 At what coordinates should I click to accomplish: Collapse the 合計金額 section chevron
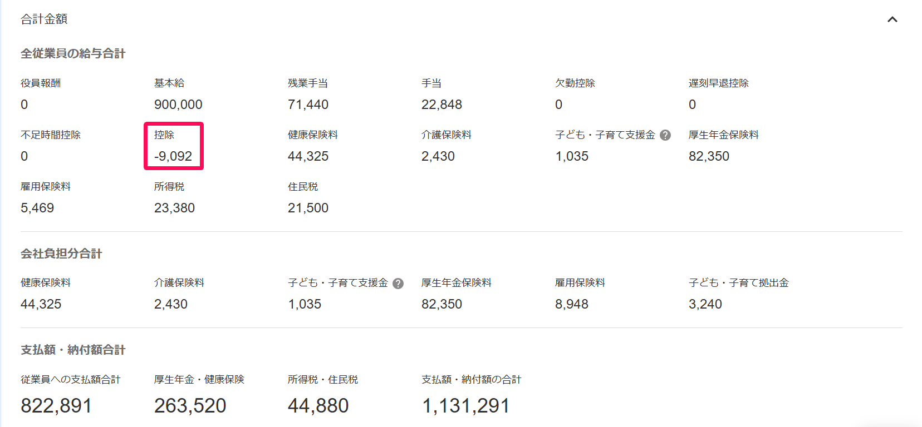pos(892,19)
